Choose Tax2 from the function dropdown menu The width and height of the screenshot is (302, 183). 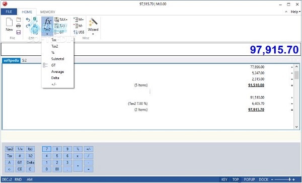58,46
